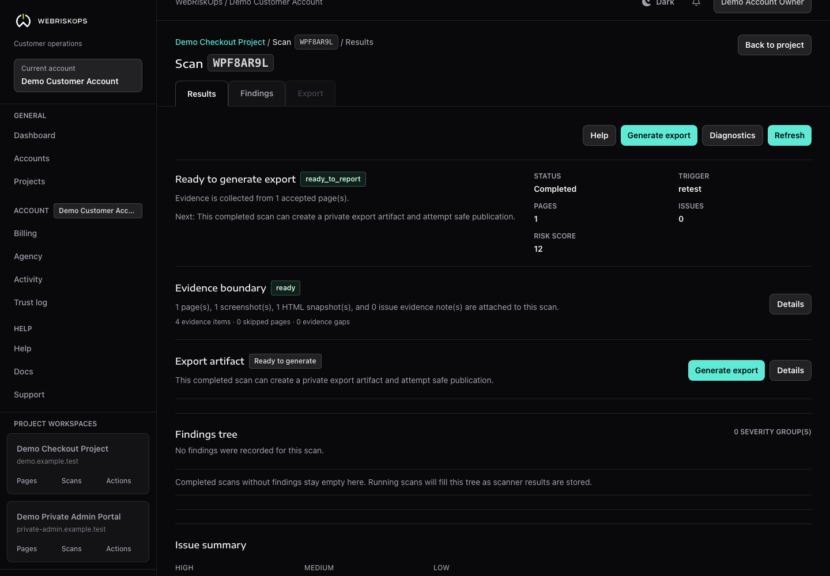
Task: Open Docs in the sidebar
Action: (24, 372)
